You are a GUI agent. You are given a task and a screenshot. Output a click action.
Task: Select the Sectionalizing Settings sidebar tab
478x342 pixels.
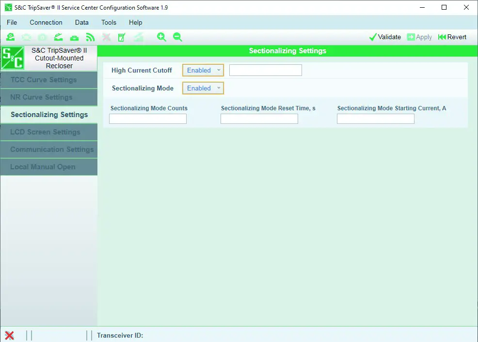click(49, 115)
